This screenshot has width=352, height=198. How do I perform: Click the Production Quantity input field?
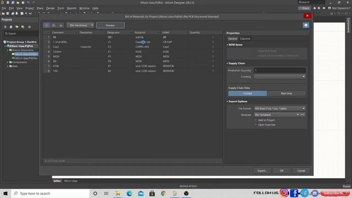[280, 70]
